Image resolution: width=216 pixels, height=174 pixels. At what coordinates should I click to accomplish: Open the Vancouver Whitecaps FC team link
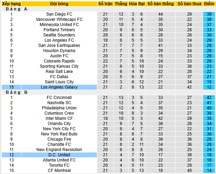(x=59, y=19)
